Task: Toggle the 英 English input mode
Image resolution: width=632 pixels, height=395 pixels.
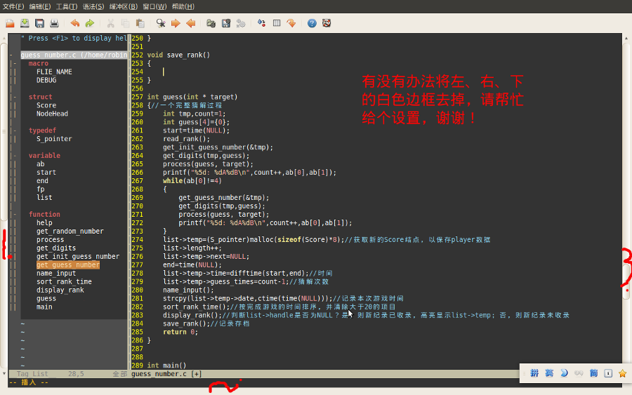Action: (x=549, y=373)
